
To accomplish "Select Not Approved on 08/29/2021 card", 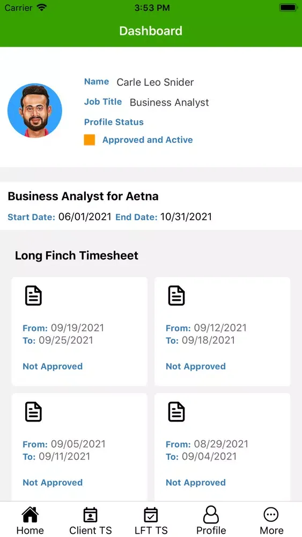I will coord(196,483).
